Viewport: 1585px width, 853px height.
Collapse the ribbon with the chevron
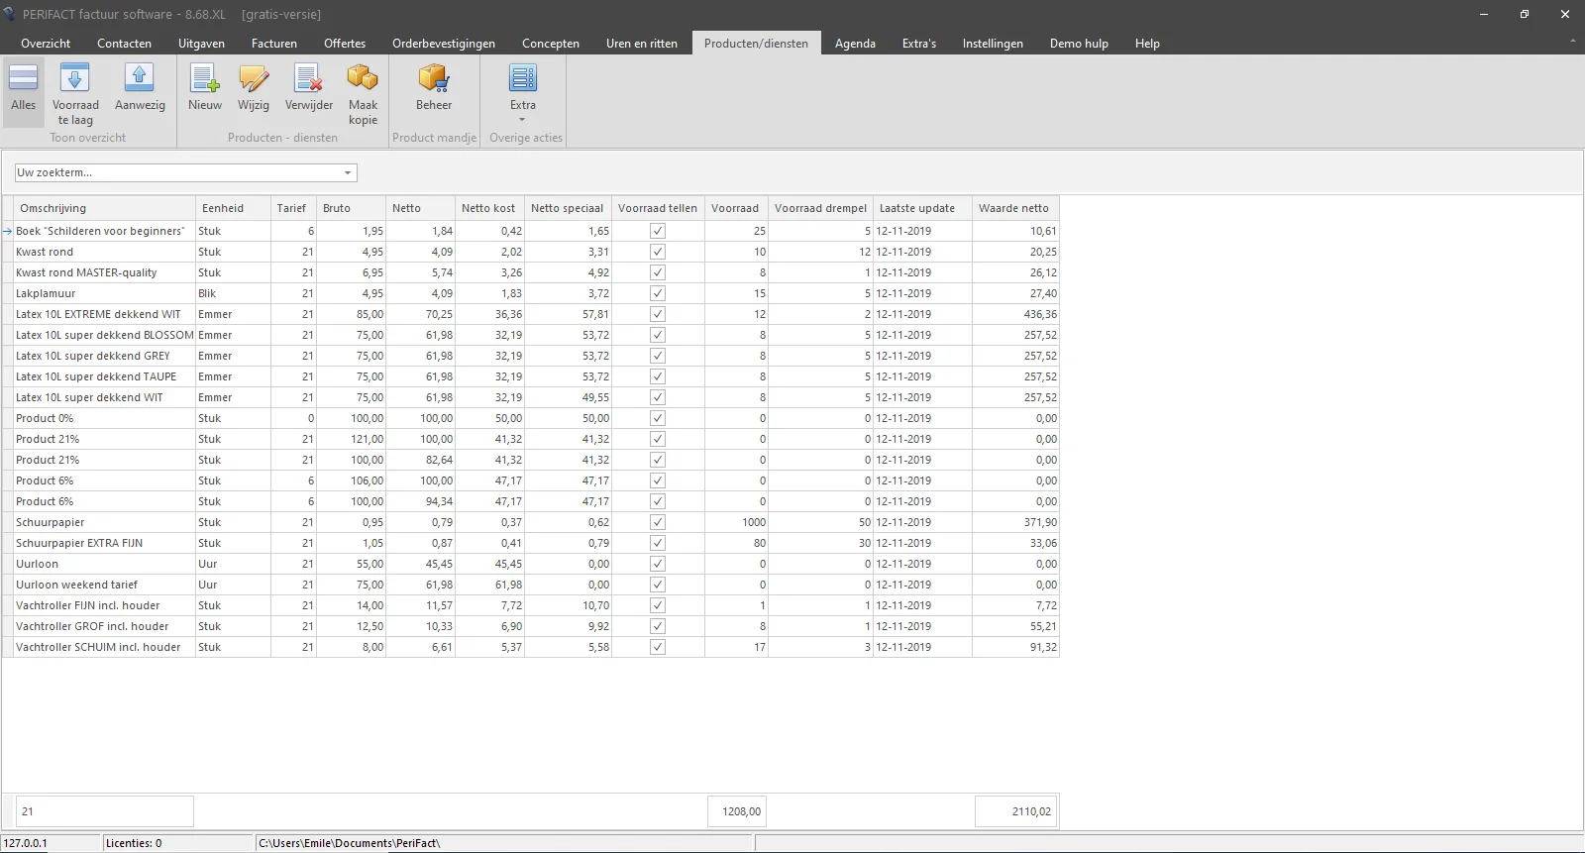(x=1572, y=42)
